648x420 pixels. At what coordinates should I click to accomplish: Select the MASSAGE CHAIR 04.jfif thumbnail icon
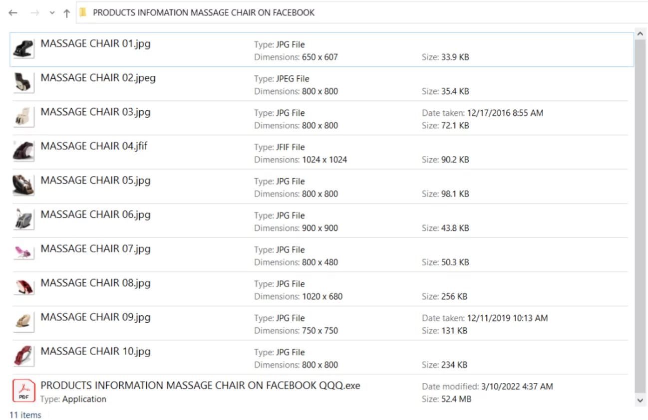click(23, 152)
